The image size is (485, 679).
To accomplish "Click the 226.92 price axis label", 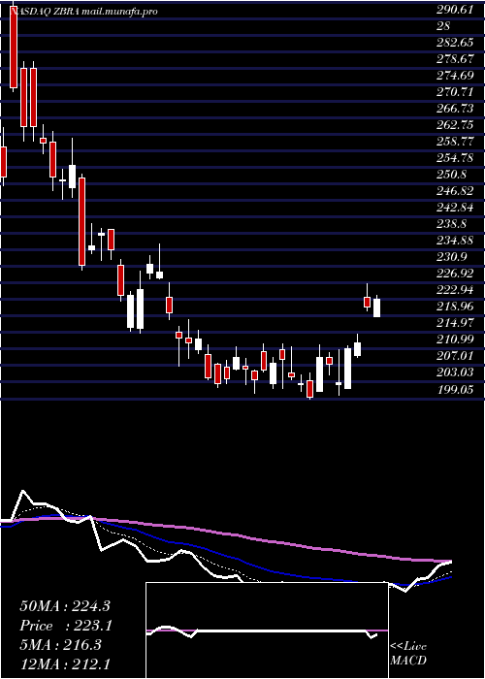I will coord(454,274).
